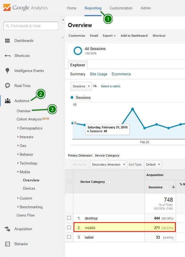Screen dimensions: 185x257
Task: Click the Behavior layout icon in sidebar
Action: [7, 244]
